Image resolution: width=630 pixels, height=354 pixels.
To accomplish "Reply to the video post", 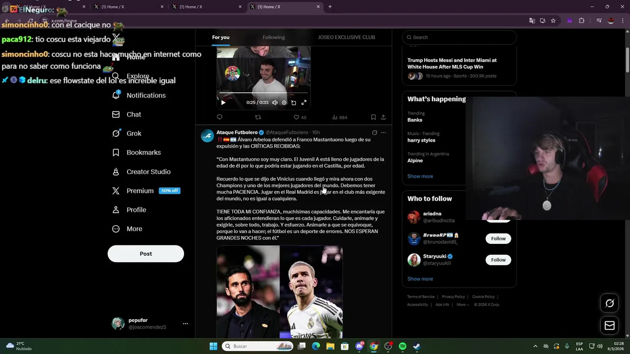I will (x=220, y=117).
